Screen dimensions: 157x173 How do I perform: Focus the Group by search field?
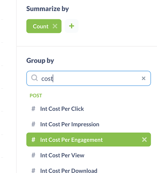tap(88, 78)
